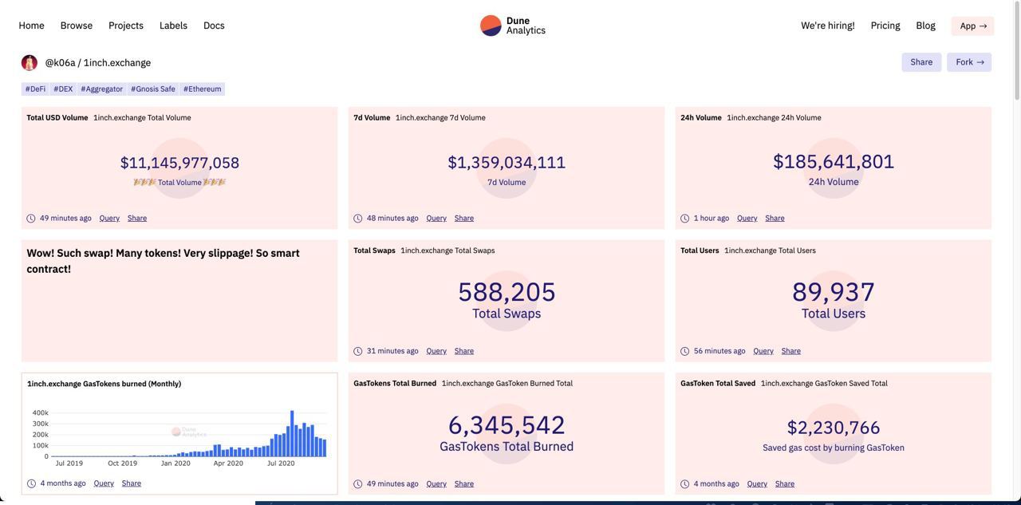Open Query for Total Swaps
This screenshot has height=505, width=1021.
click(436, 351)
